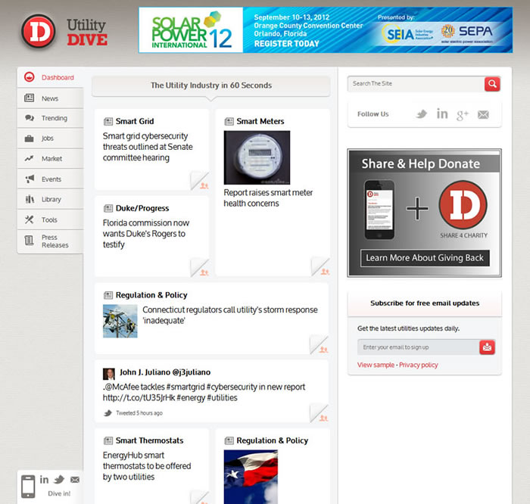Click the Search The Site field

416,83
